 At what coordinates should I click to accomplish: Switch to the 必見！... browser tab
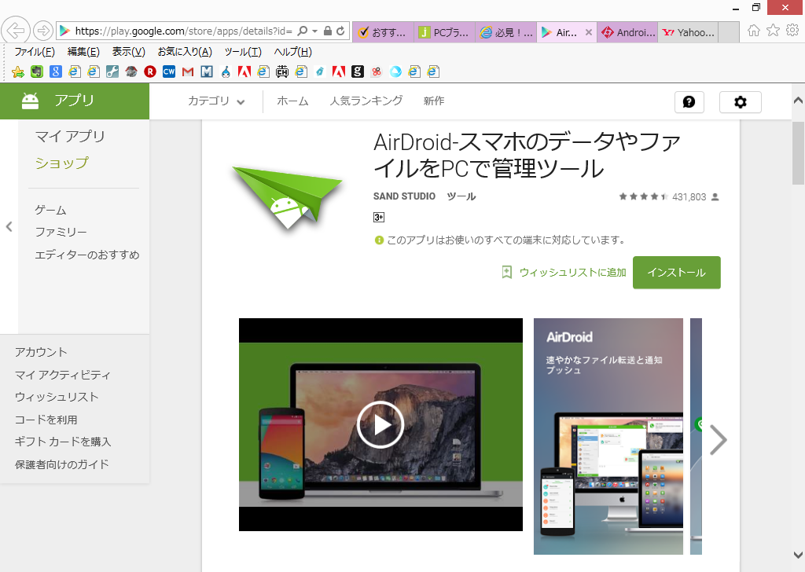coord(506,32)
